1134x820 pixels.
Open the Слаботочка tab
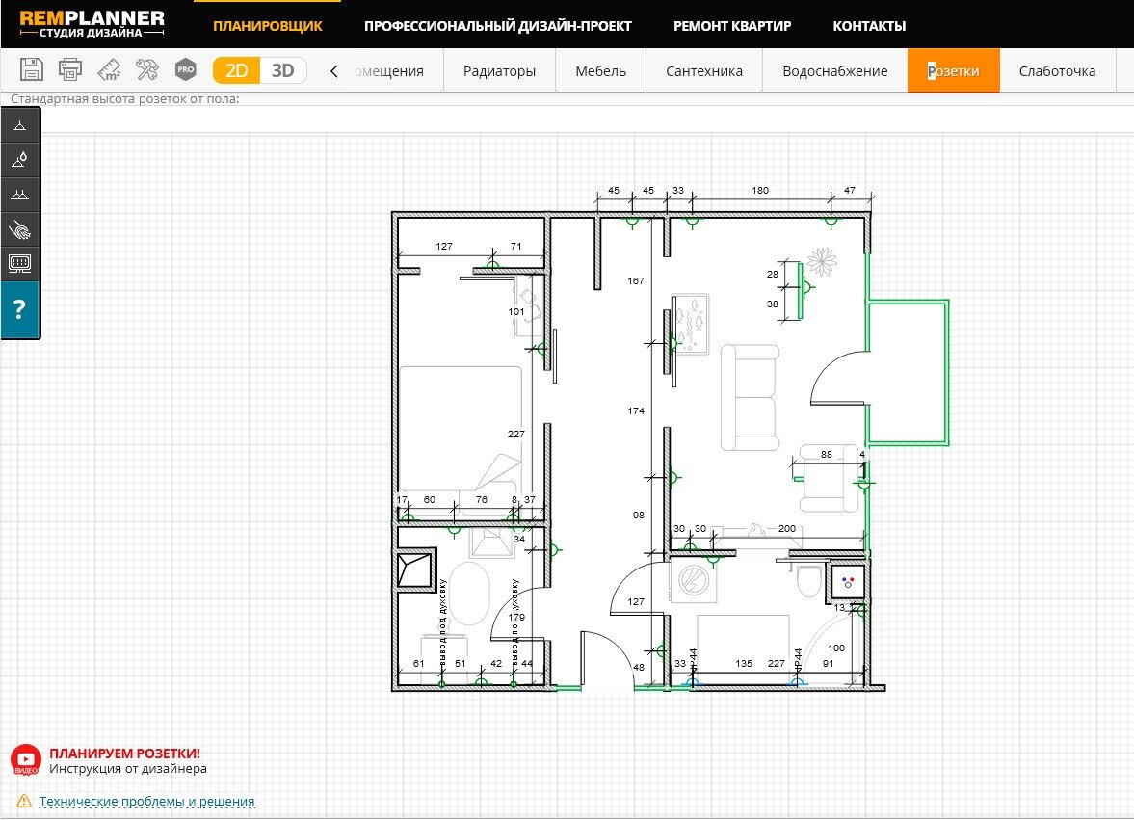pos(1057,71)
